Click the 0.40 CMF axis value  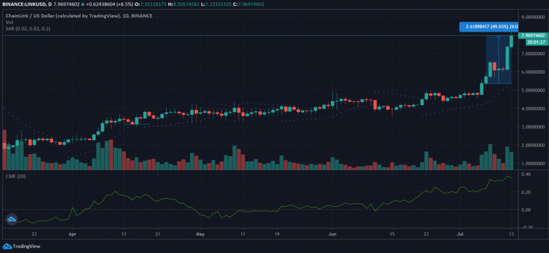tap(526, 174)
